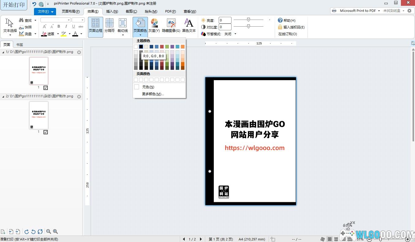Screen dimensions: 415x242
Task: Pick the black theme color swatch
Action: pyautogui.click(x=141, y=47)
